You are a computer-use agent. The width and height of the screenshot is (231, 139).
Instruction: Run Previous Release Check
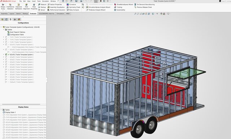pyautogui.click(x=143, y=7)
